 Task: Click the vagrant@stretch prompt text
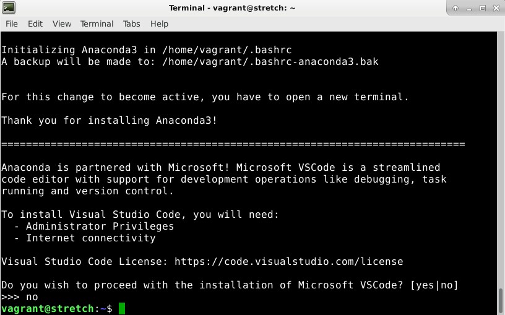tap(47, 309)
